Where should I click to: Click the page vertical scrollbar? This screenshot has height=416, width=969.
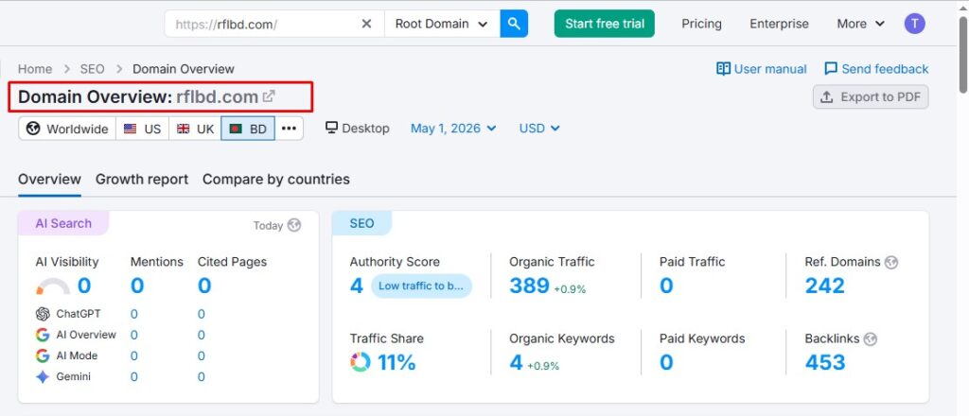[x=962, y=56]
